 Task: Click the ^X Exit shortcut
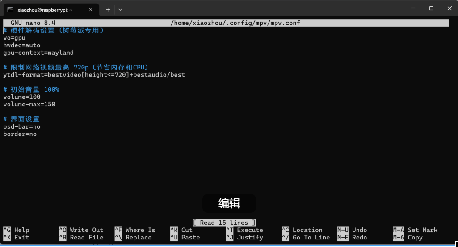pos(17,237)
